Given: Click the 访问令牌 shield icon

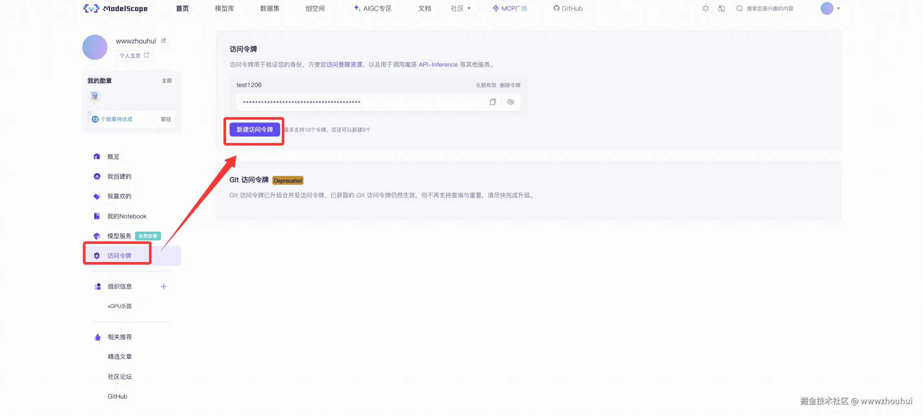Looking at the screenshot, I should (x=97, y=256).
